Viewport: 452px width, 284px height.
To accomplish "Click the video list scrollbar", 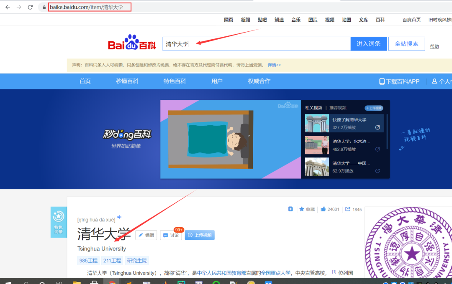I will (x=387, y=132).
